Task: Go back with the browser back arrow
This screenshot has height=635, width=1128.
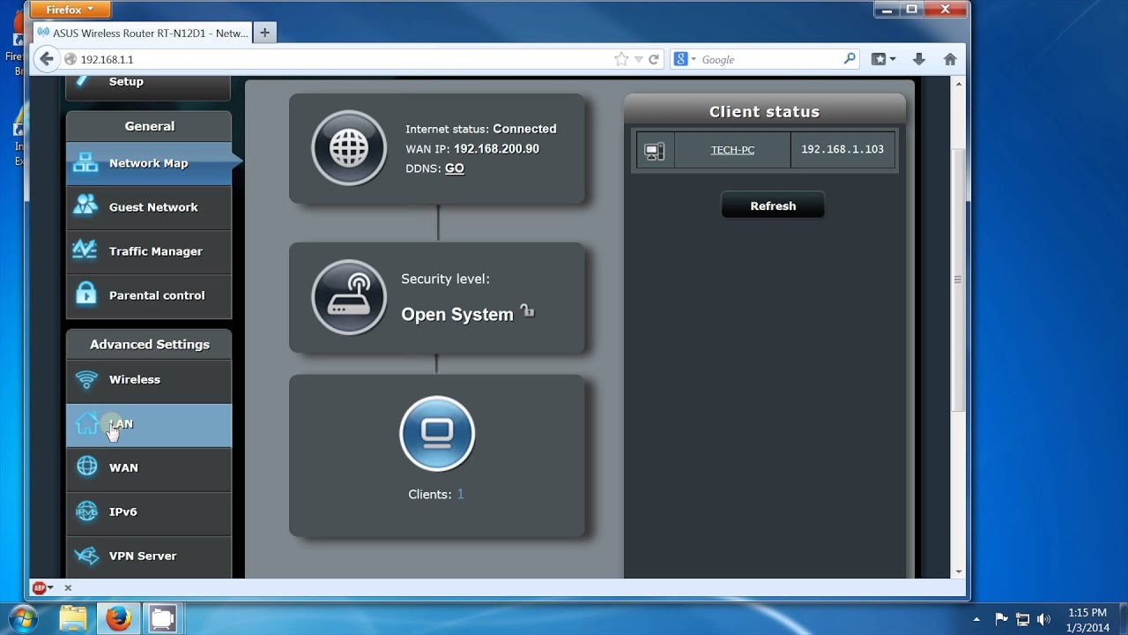Action: point(46,59)
